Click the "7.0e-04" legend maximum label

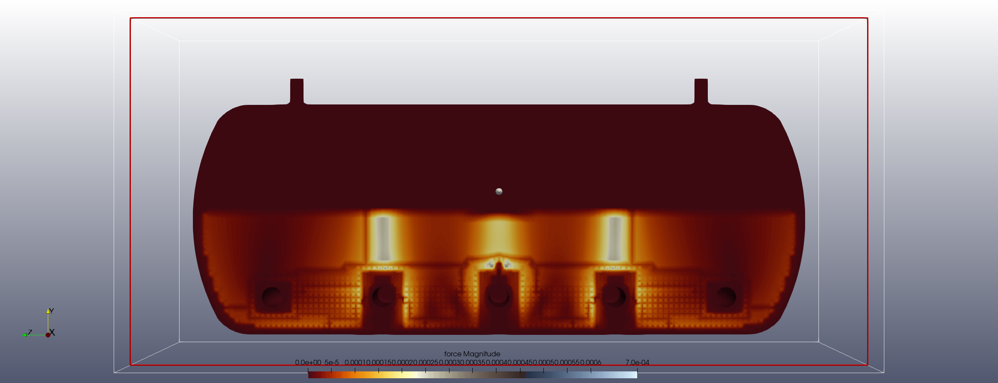click(x=637, y=363)
